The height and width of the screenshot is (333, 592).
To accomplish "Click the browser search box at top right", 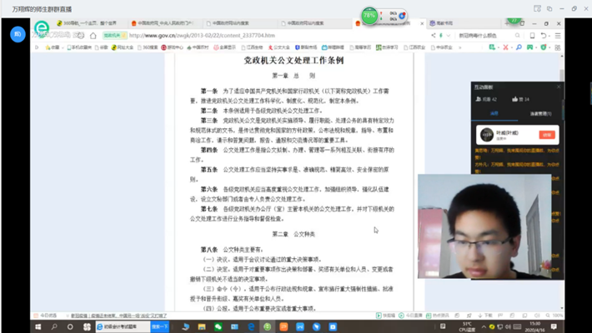I will coord(492,36).
